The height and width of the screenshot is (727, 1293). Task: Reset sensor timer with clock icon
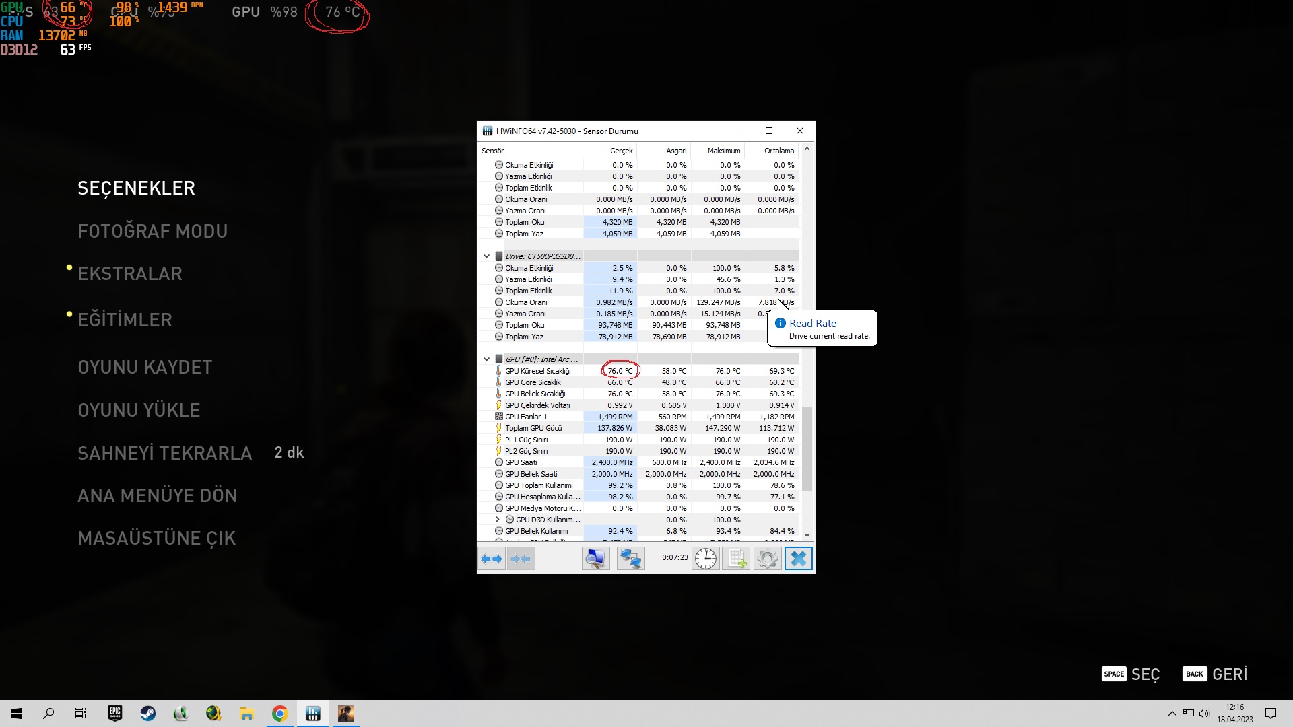[x=706, y=559]
